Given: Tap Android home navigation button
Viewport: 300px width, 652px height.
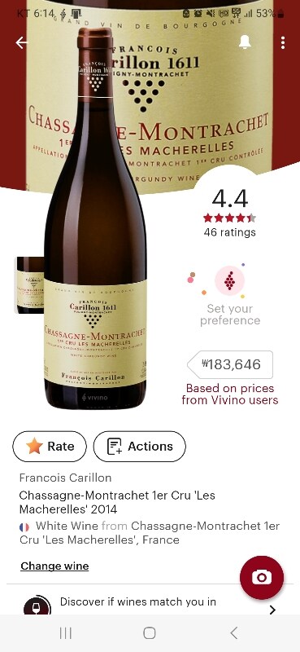Looking at the screenshot, I should pos(150,633).
